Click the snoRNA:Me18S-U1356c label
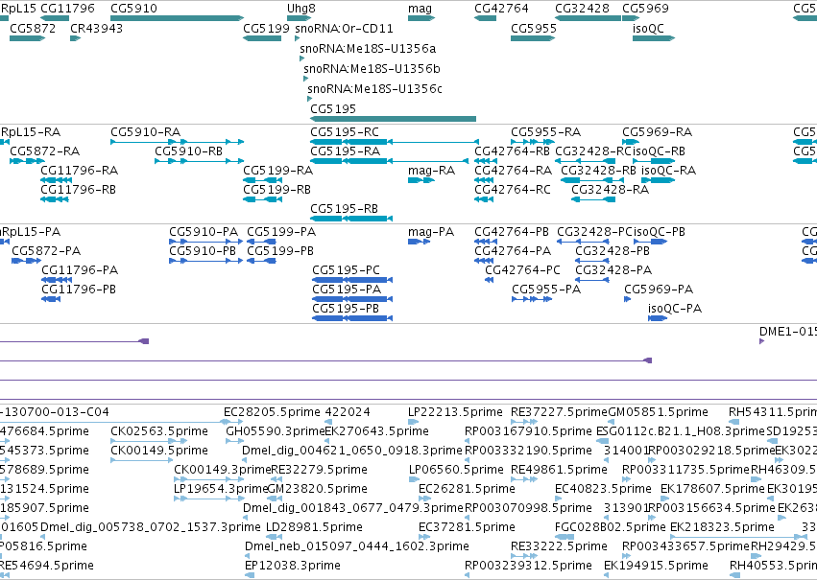The height and width of the screenshot is (580, 817). (x=375, y=89)
